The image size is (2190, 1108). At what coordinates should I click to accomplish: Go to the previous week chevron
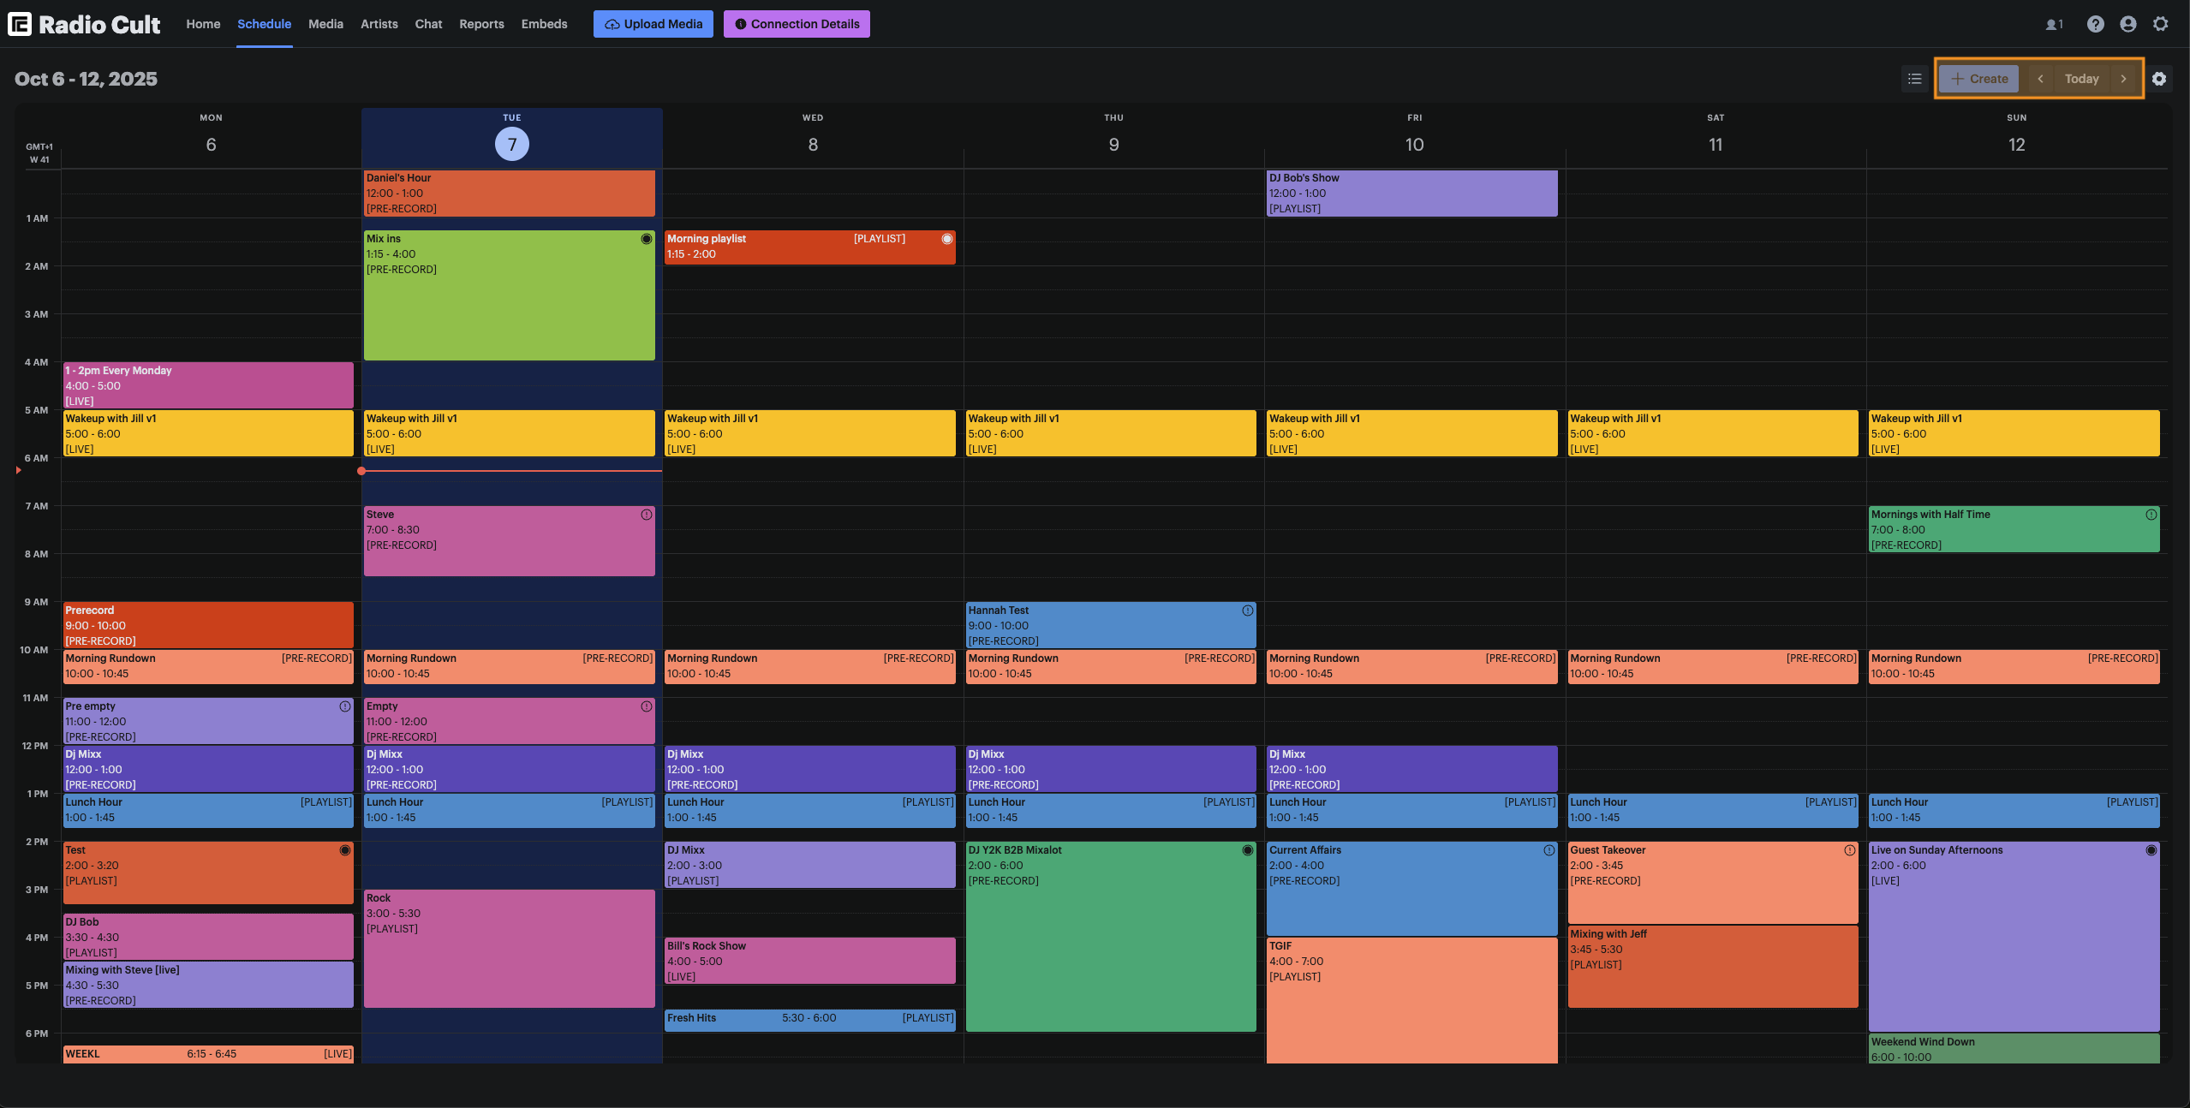tap(2040, 79)
